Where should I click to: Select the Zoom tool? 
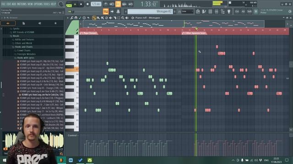tap(123, 18)
